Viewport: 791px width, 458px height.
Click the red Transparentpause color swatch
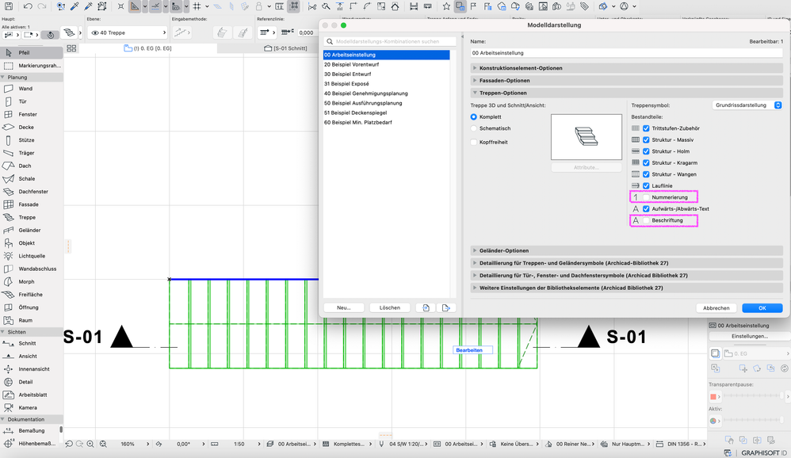pos(713,396)
